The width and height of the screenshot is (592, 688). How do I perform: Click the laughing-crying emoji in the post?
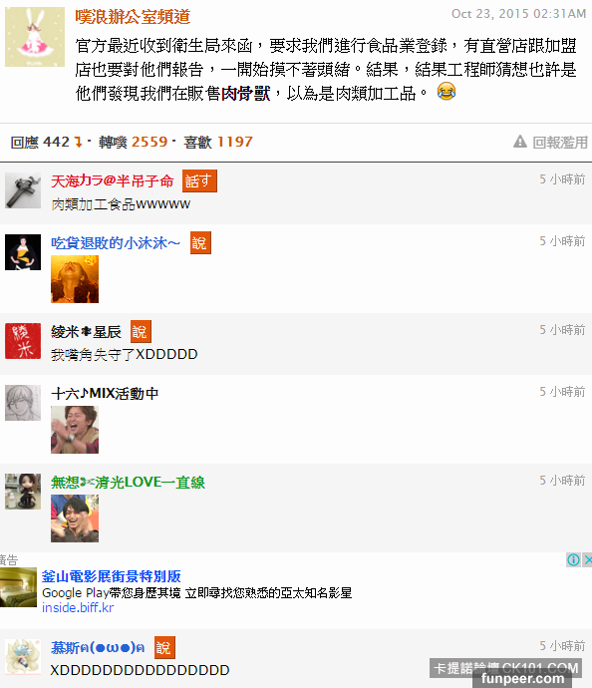click(x=446, y=92)
